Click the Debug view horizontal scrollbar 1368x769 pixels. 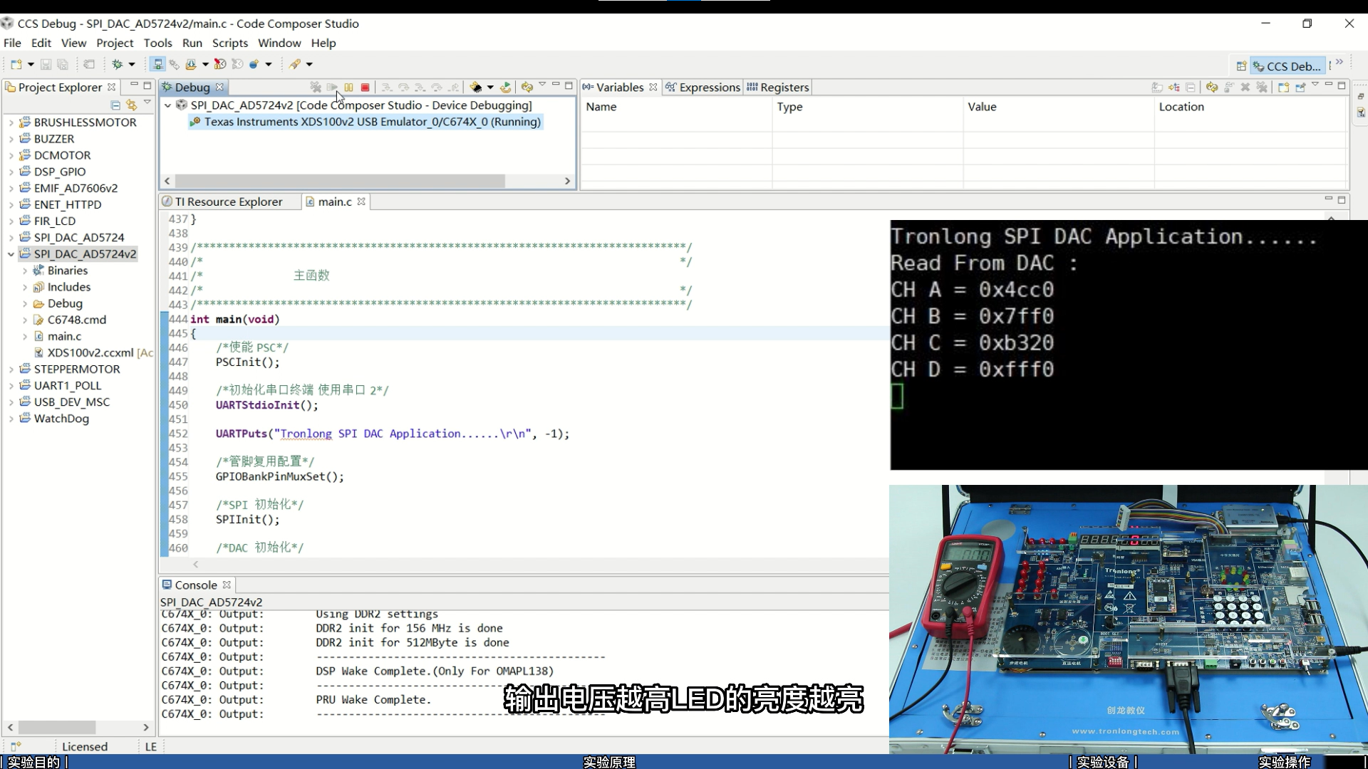(x=340, y=181)
